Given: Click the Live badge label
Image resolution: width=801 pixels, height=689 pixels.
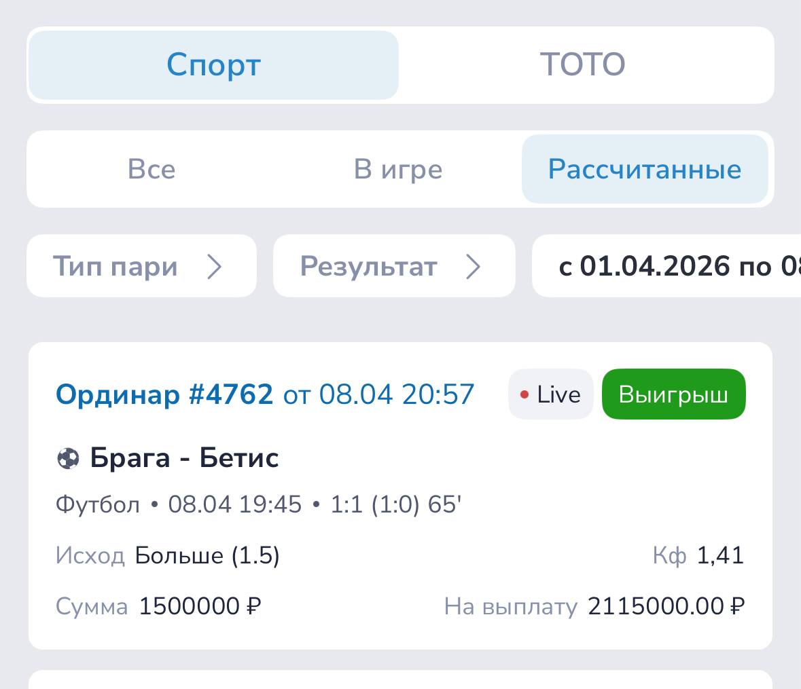Looking at the screenshot, I should coord(558,394).
